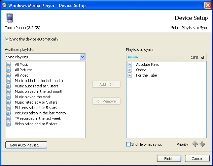Click the Cancel button
The height and width of the screenshot is (166, 213).
coord(197,158)
